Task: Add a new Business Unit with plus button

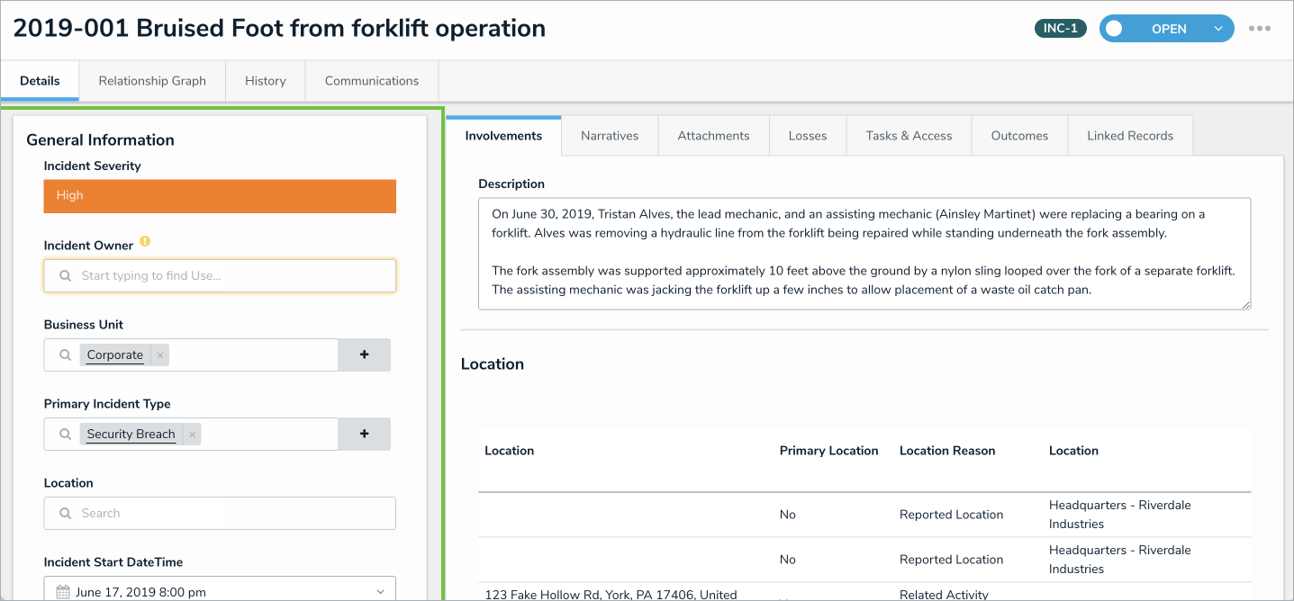Action: 364,355
